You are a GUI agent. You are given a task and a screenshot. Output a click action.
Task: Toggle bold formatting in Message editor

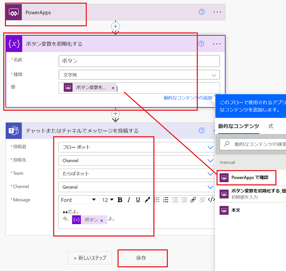[120, 200]
